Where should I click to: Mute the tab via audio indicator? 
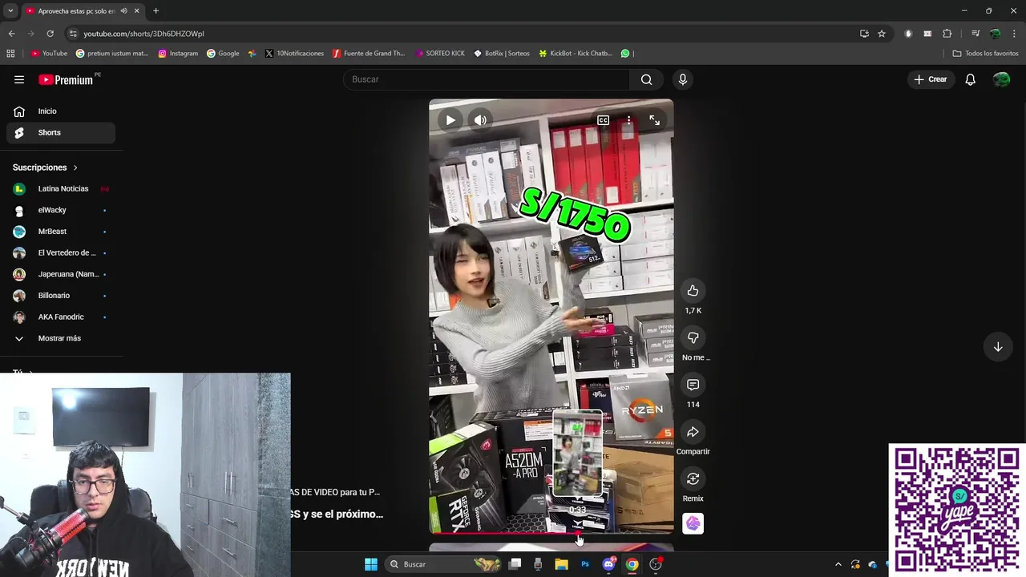pyautogui.click(x=123, y=11)
